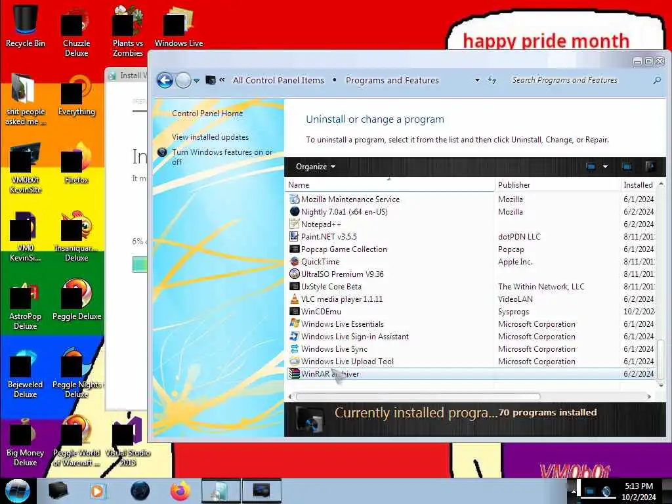The image size is (672, 504).
Task: Select Windows Live Sign-in Assistant icon
Action: (x=294, y=336)
